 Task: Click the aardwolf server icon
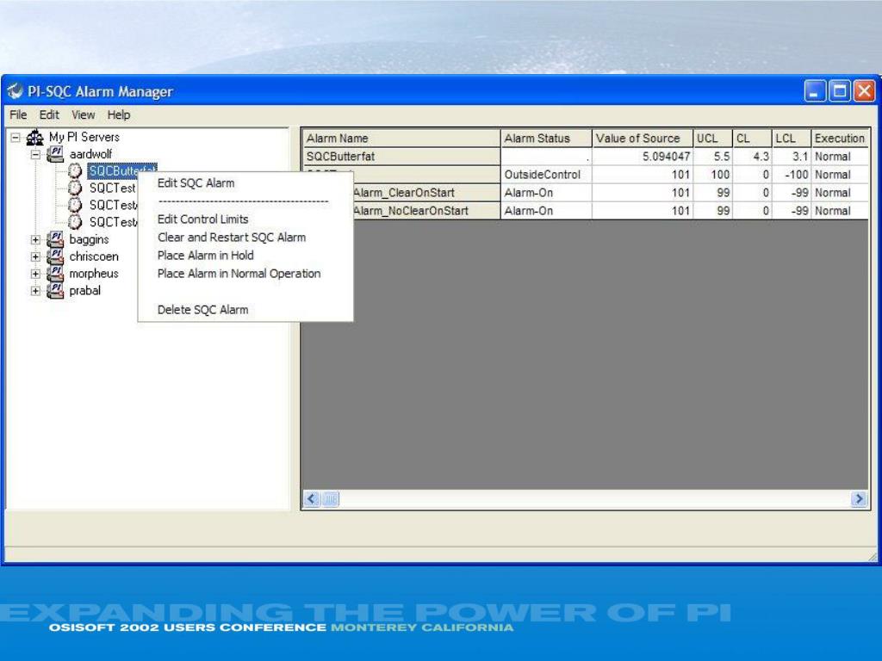(55, 154)
